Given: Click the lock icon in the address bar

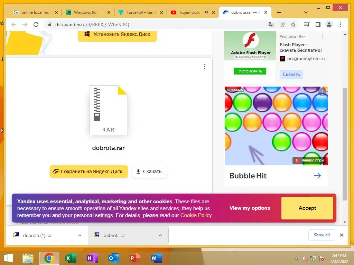Looking at the screenshot, I should coord(50,24).
